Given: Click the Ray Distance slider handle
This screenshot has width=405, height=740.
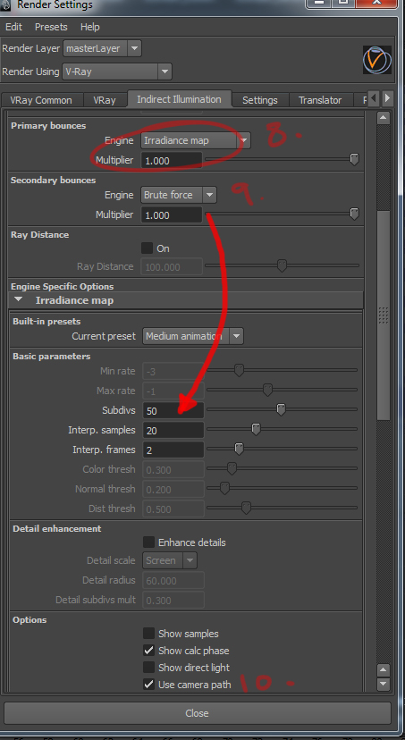Looking at the screenshot, I should tap(282, 266).
